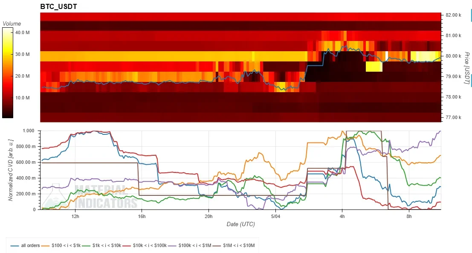
Task: Click the 12h tick on date axis
Action: point(75,216)
